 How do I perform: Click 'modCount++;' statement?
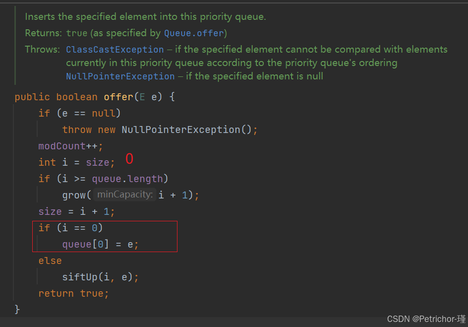(x=70, y=146)
